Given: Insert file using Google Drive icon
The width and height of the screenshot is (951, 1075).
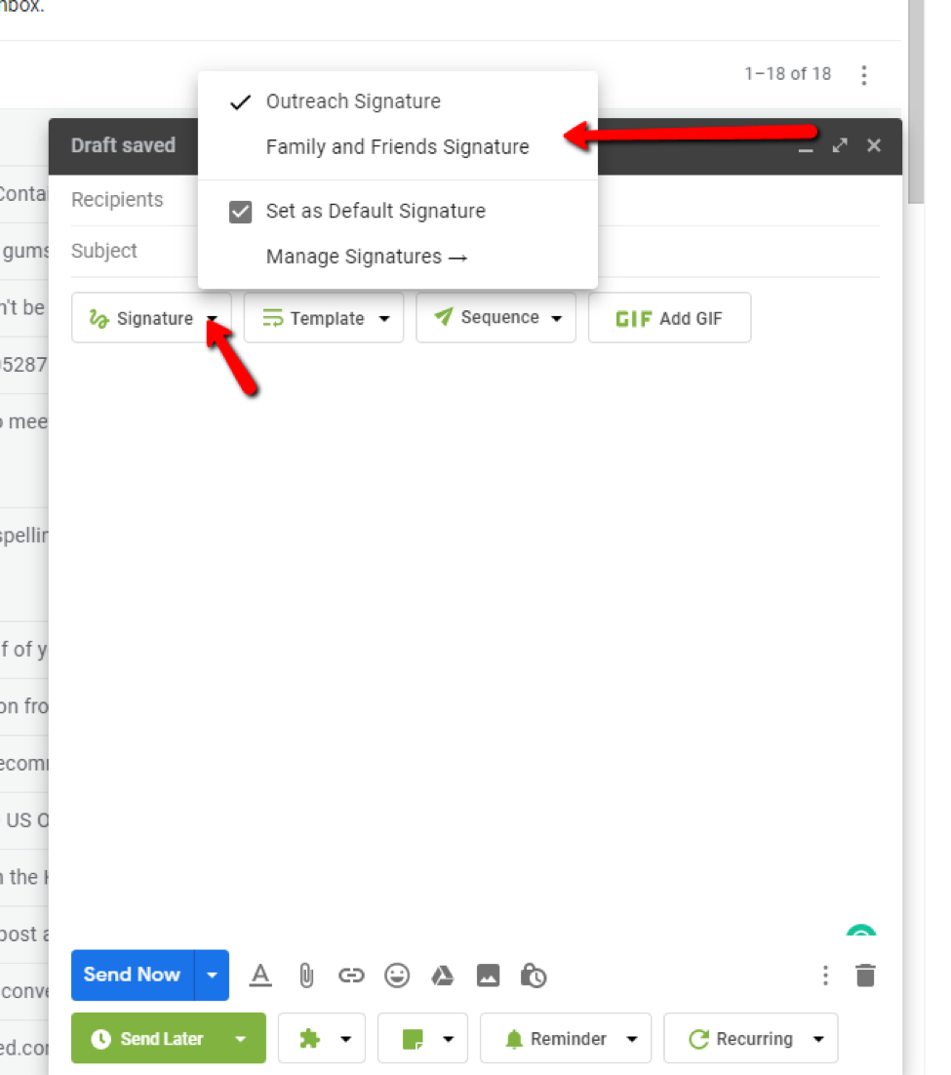Looking at the screenshot, I should [x=443, y=975].
